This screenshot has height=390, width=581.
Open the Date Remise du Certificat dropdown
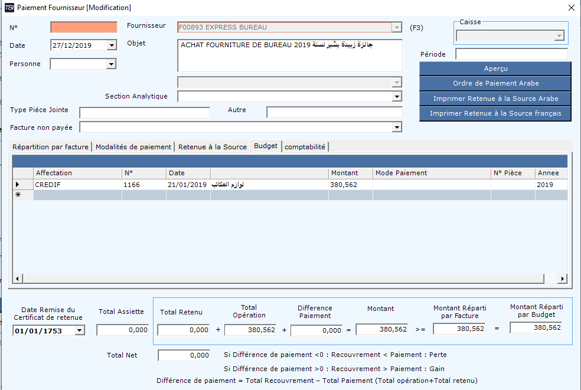tap(80, 330)
